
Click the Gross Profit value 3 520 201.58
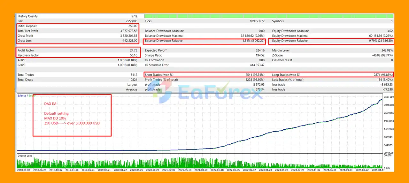pos(128,36)
